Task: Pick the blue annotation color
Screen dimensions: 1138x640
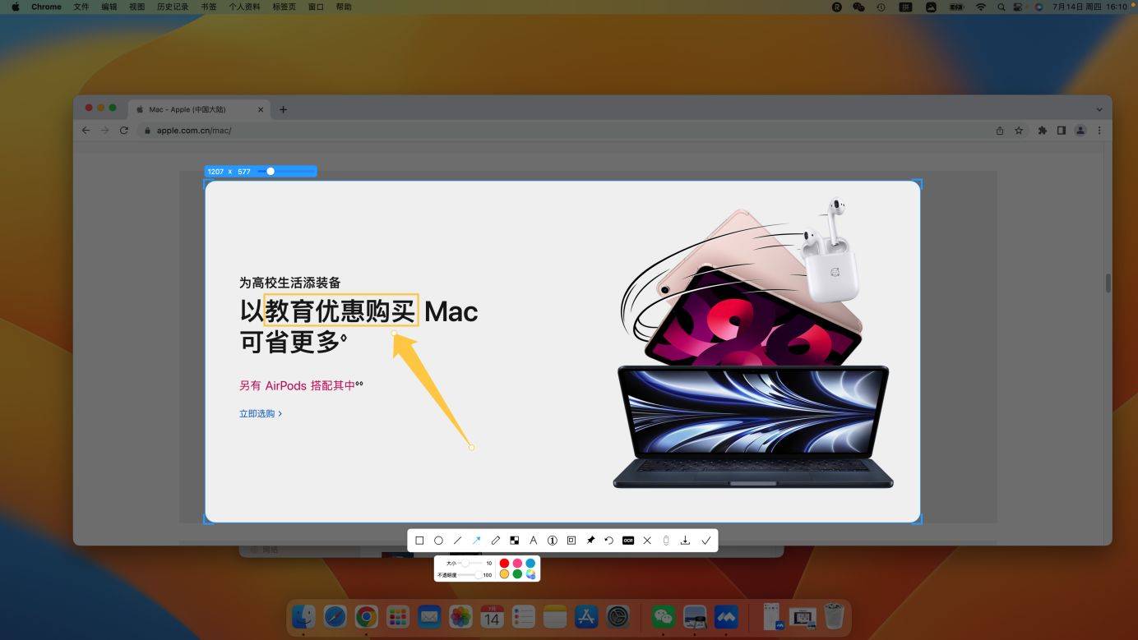Action: pyautogui.click(x=530, y=564)
